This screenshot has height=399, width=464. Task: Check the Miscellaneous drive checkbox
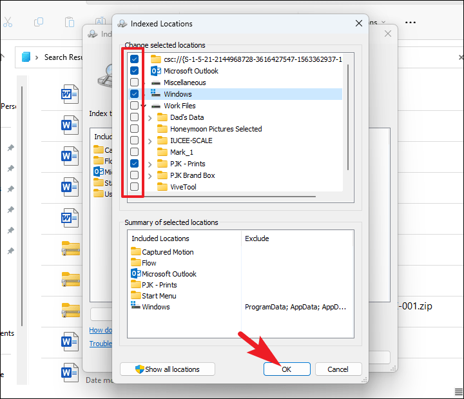point(134,82)
